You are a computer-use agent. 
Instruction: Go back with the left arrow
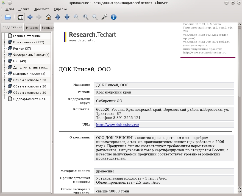[x=30, y=17]
